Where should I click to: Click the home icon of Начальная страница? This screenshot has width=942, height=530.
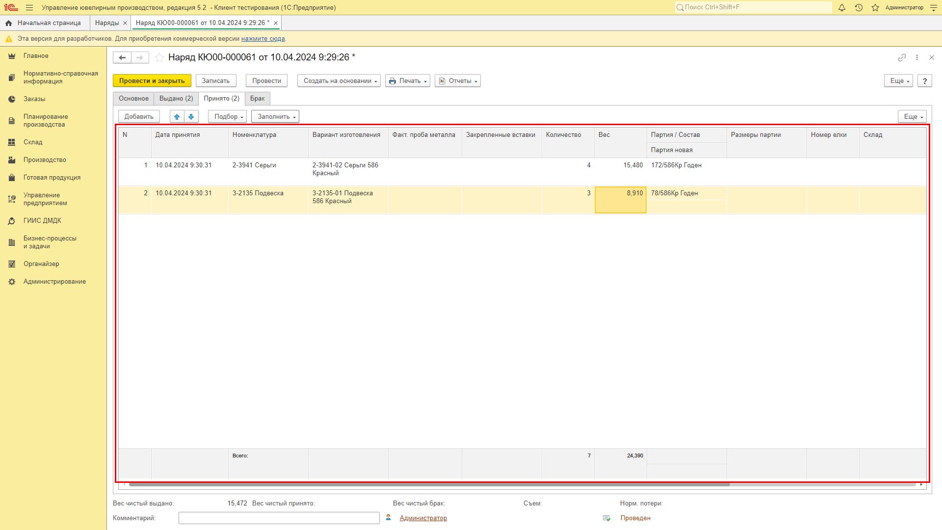tap(9, 23)
